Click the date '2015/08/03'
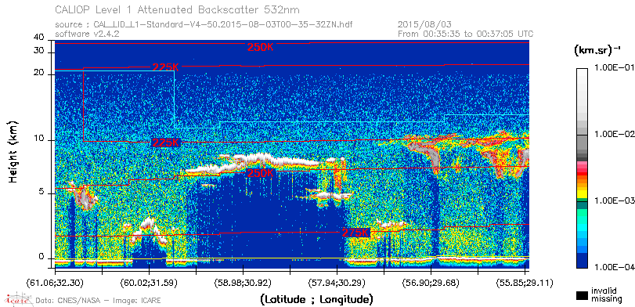The image size is (635, 307). [x=424, y=24]
